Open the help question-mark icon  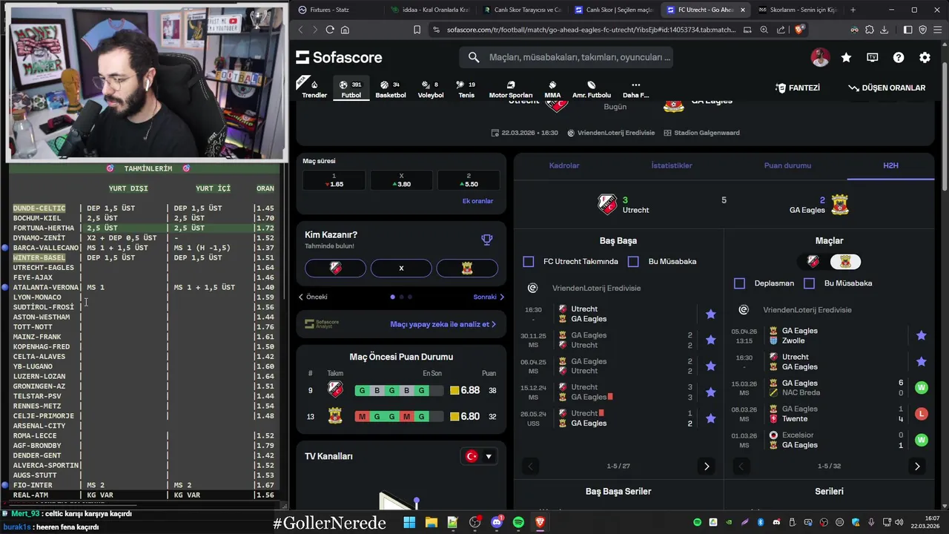coord(899,57)
